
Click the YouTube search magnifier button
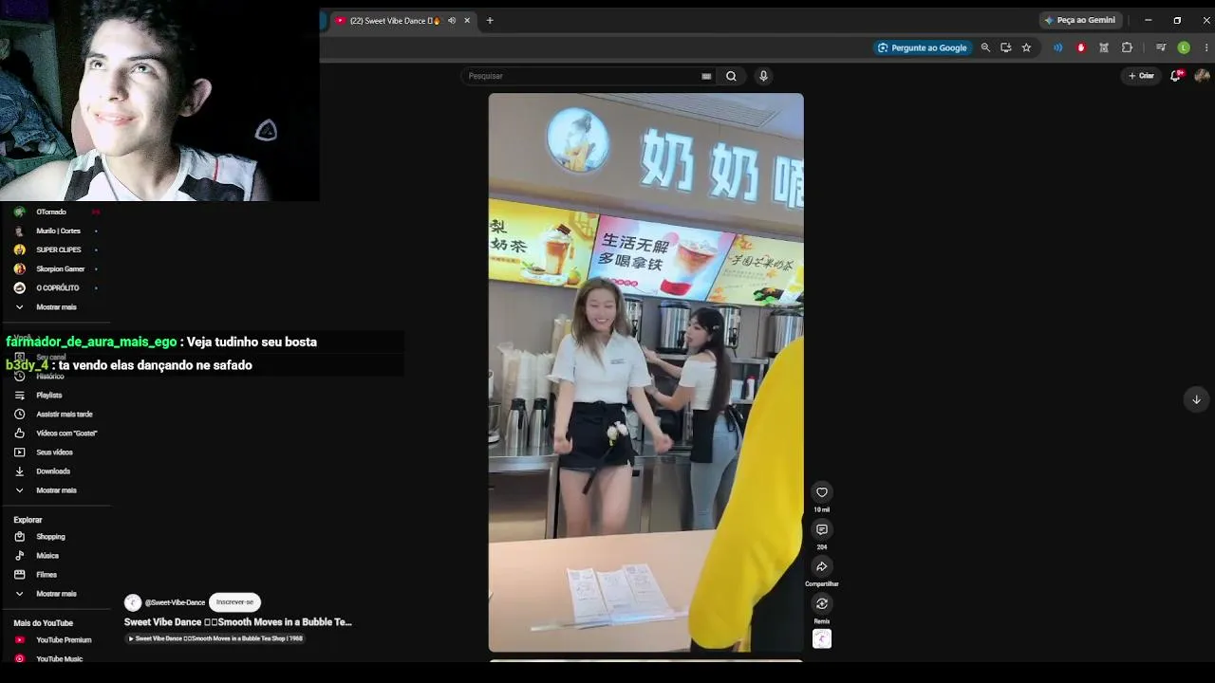pos(731,76)
